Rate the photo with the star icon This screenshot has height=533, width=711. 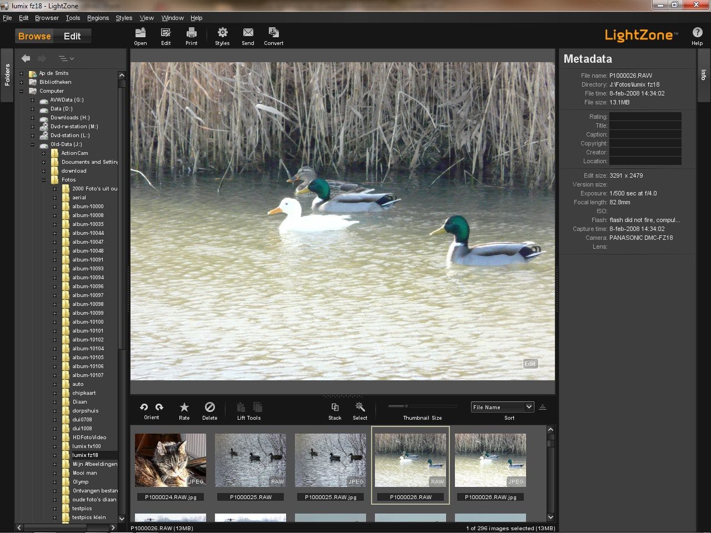(184, 408)
